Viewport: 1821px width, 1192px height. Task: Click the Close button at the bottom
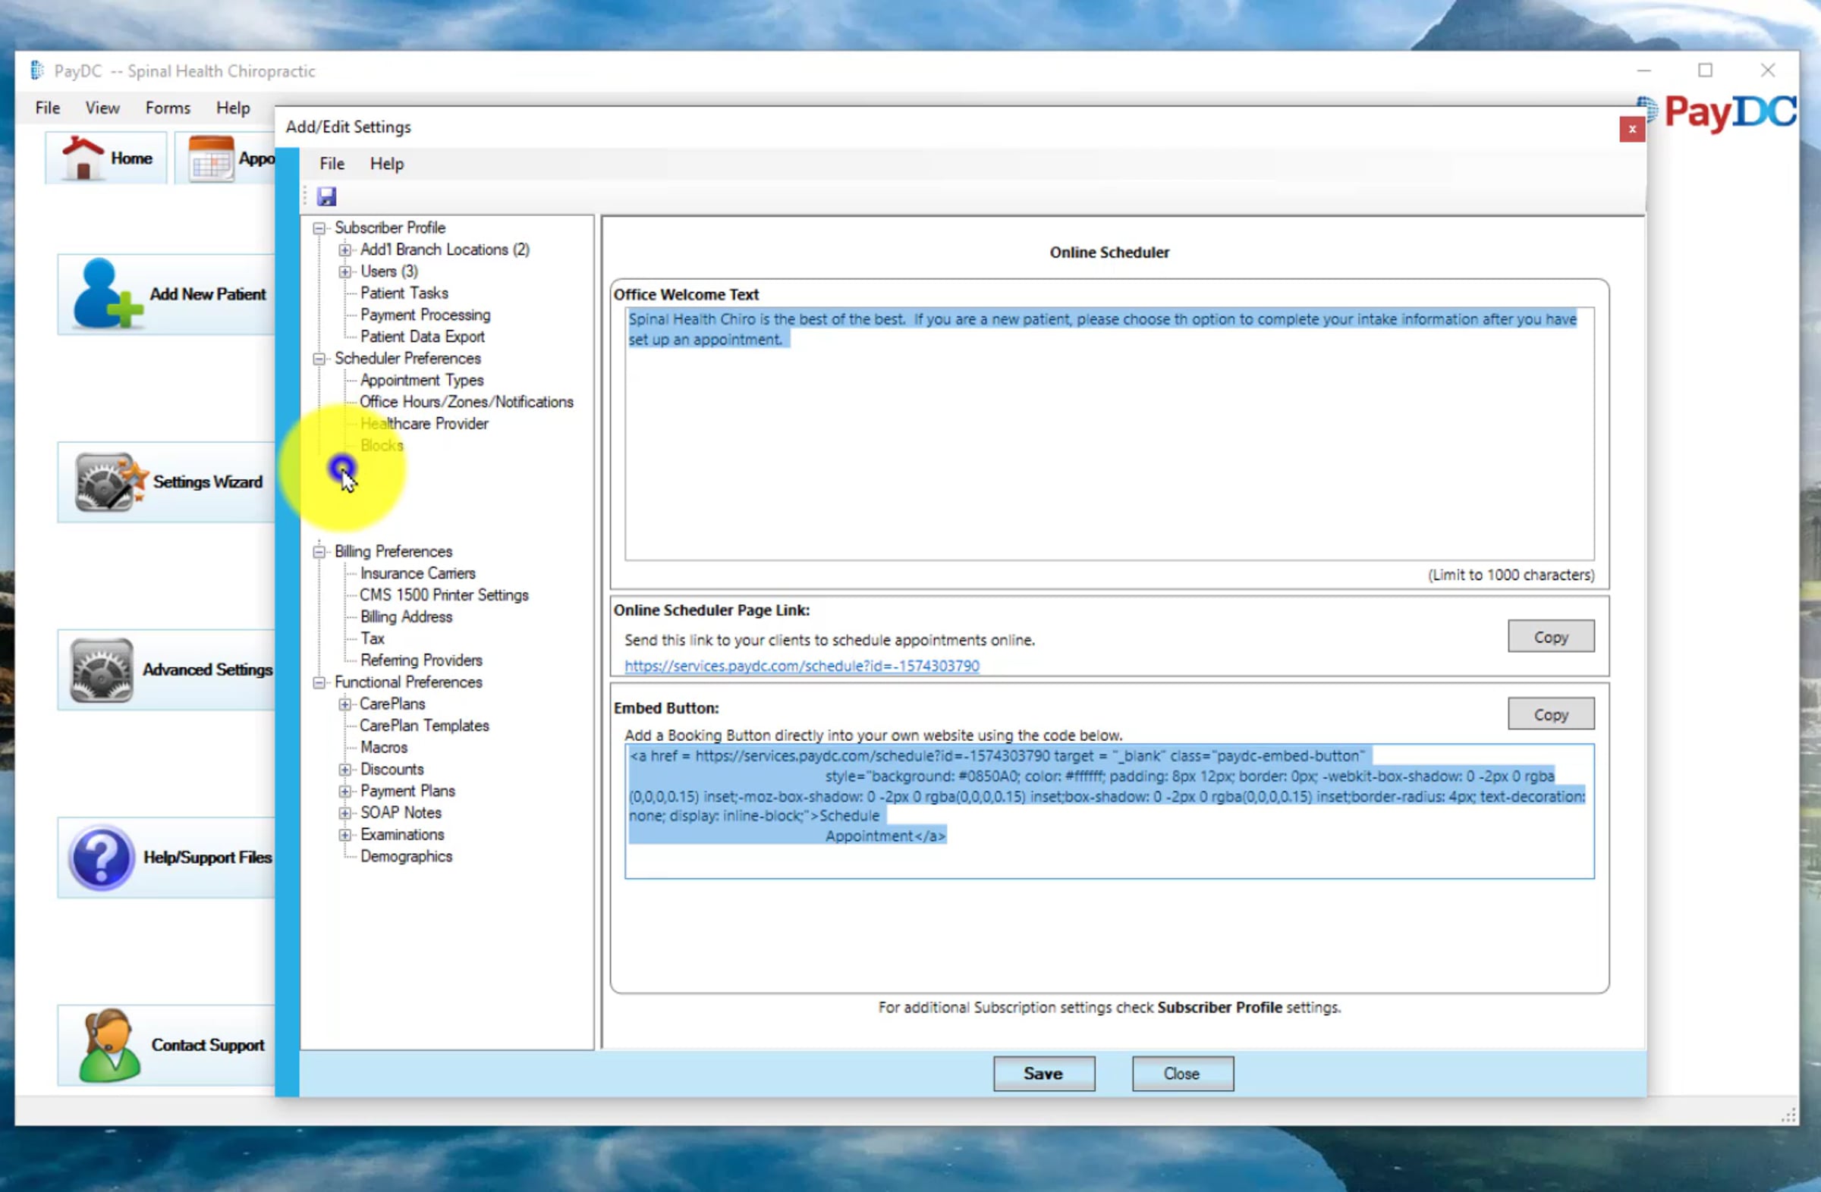tap(1182, 1074)
